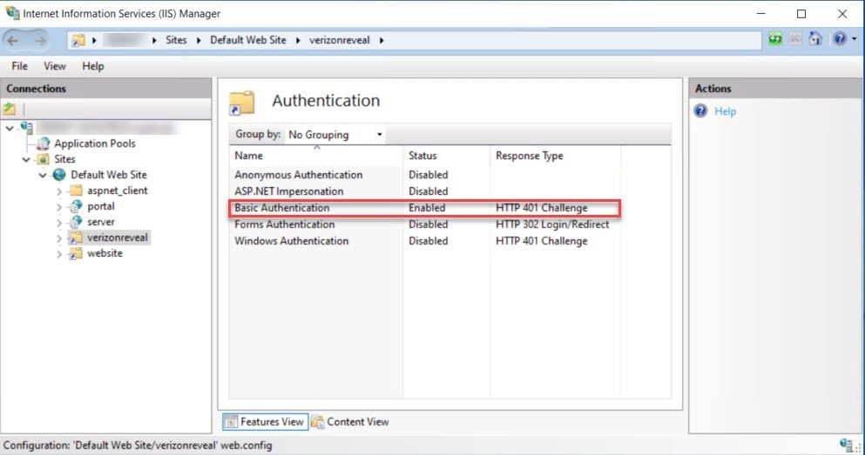Select the portal tree item label
This screenshot has width=865, height=455.
(x=101, y=206)
